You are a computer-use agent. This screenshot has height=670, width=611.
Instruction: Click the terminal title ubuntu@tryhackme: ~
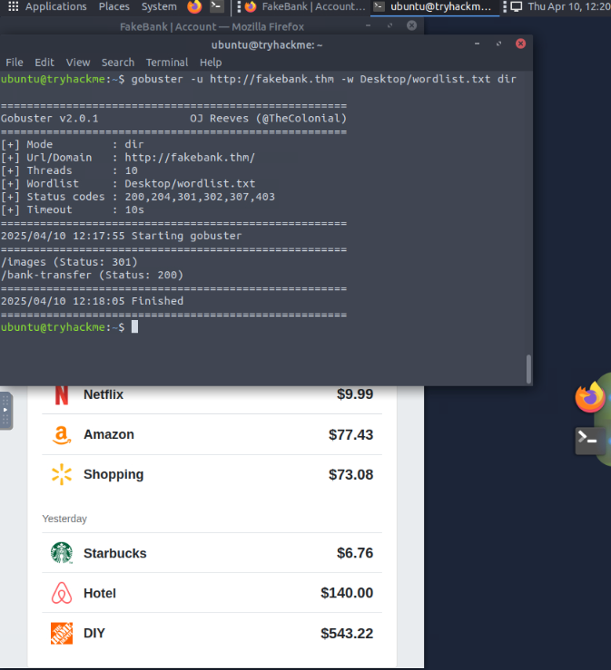coord(267,44)
